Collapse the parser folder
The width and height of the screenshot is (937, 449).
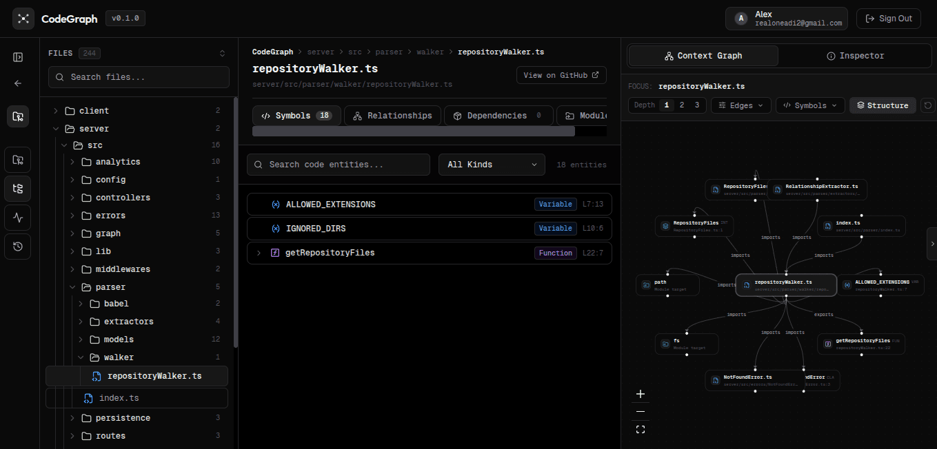pyautogui.click(x=72, y=287)
